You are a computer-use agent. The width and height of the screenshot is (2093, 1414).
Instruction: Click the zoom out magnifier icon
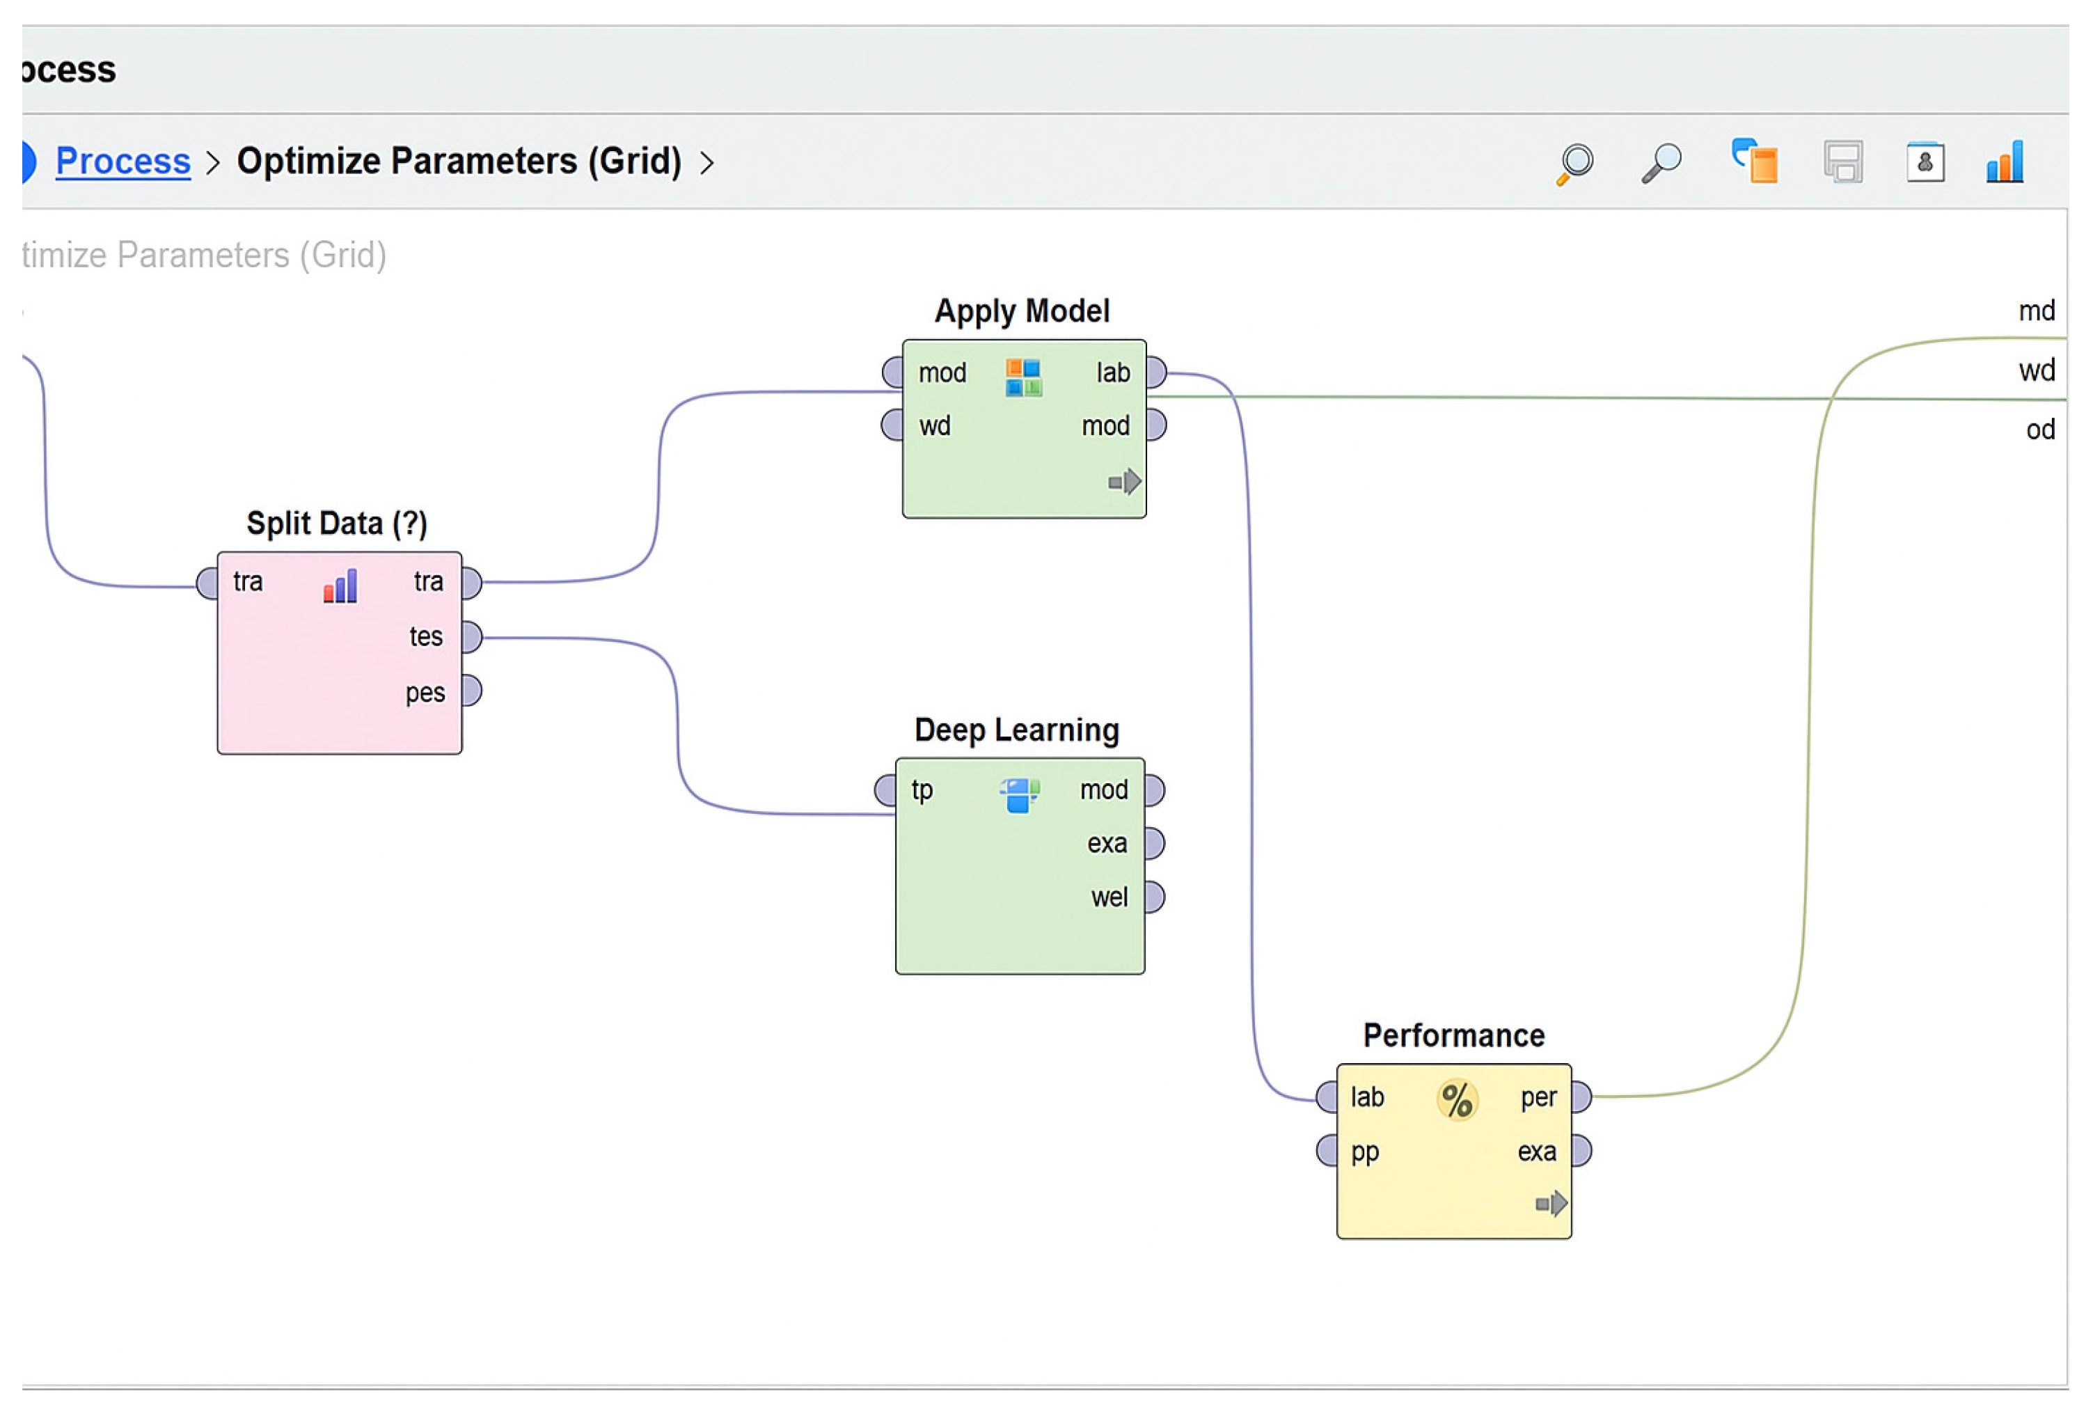tap(1661, 163)
